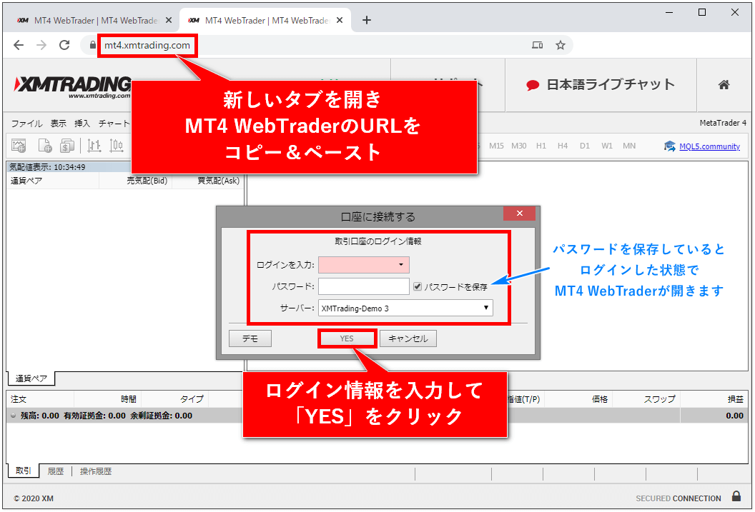Open the ファイル menu
This screenshot has height=512, width=755.
27,124
